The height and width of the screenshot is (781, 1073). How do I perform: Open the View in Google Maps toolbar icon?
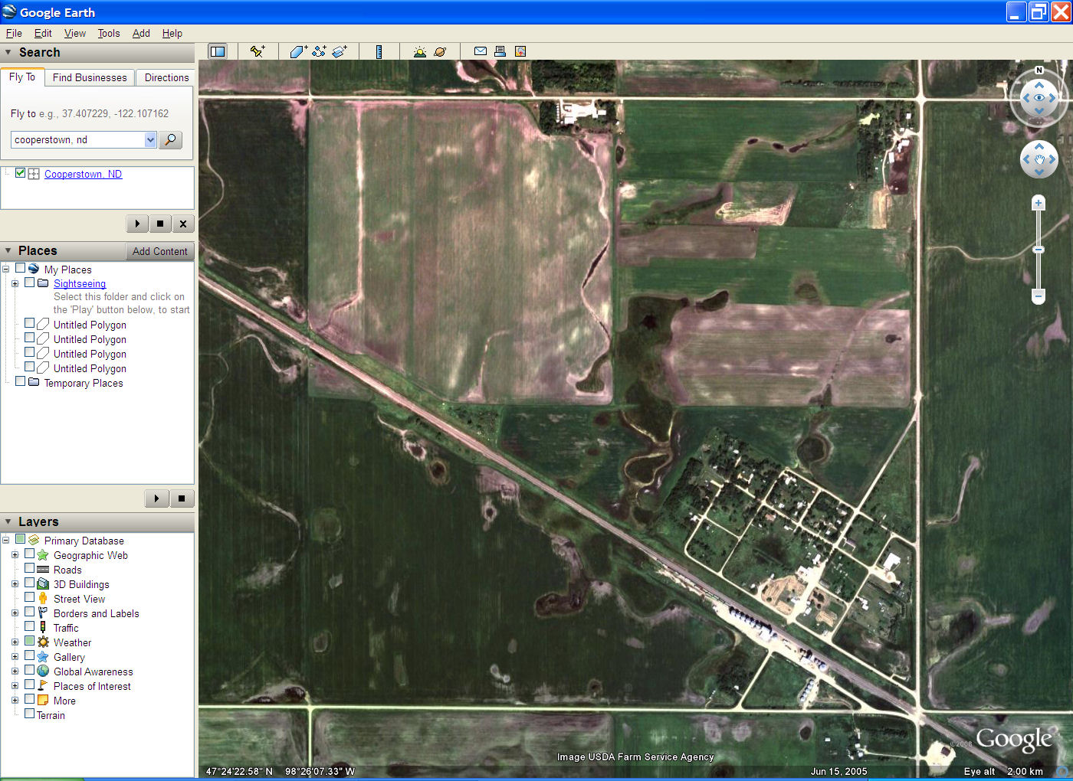click(520, 51)
